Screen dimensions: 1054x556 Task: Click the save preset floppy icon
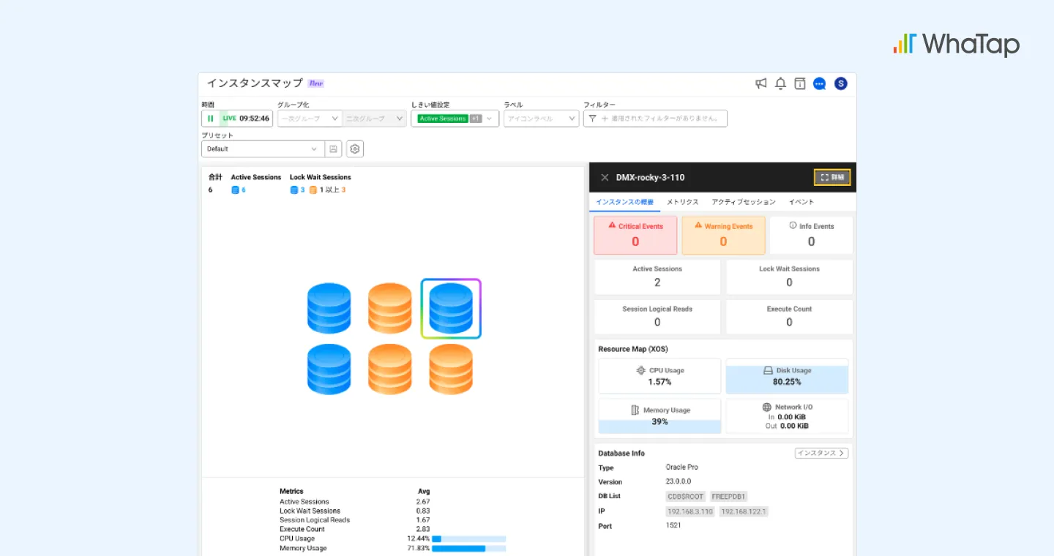click(334, 149)
